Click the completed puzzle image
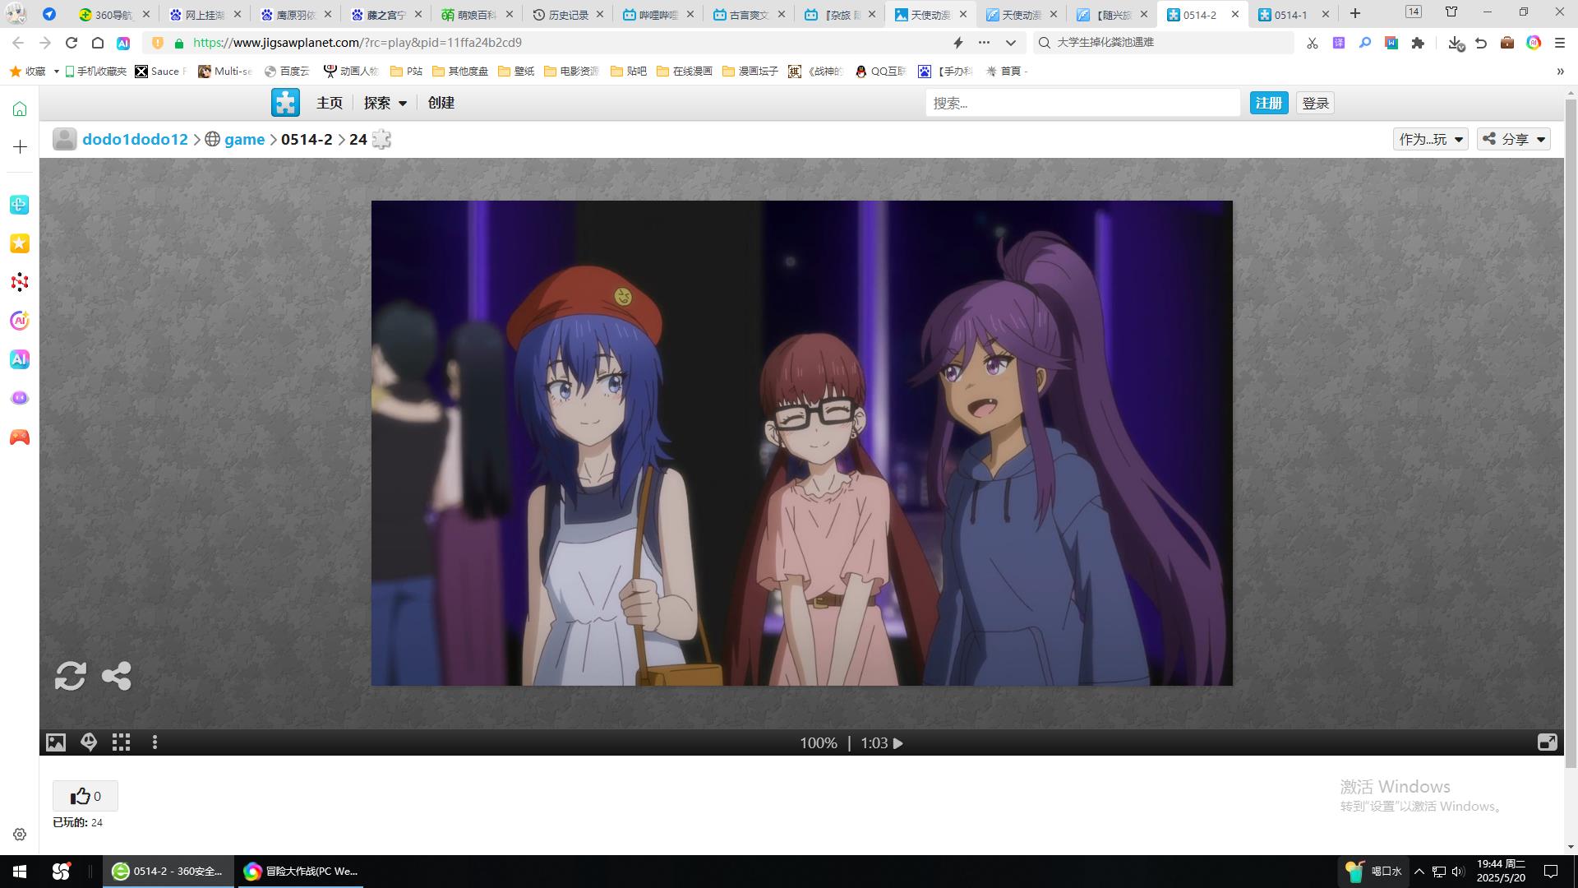This screenshot has width=1578, height=888. tap(802, 443)
